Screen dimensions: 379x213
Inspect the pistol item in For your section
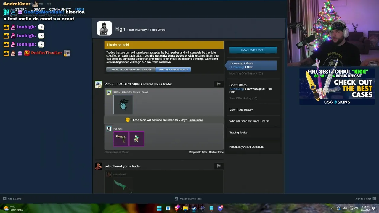[121, 138]
